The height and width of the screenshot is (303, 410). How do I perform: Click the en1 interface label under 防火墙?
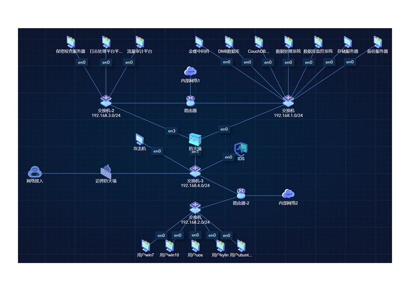tap(195, 152)
